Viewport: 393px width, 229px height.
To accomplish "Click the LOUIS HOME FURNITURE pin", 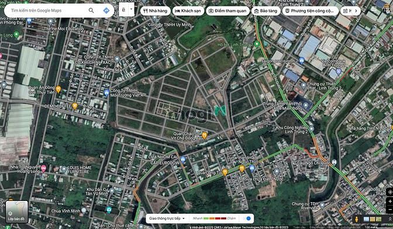I will (x=64, y=169).
